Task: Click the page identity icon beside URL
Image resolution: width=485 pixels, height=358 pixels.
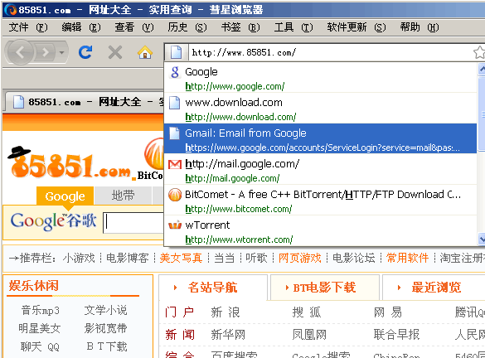Action: tap(177, 52)
